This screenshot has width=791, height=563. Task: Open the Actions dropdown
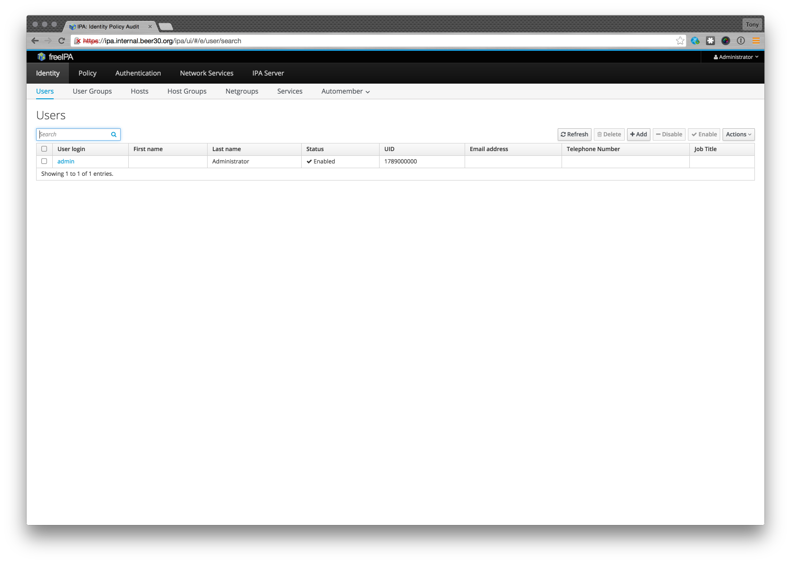coord(738,134)
